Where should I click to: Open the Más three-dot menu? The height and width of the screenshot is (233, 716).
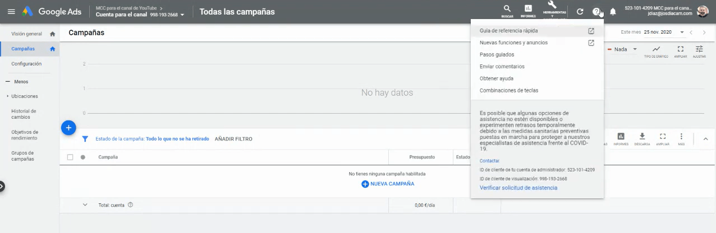tap(681, 138)
